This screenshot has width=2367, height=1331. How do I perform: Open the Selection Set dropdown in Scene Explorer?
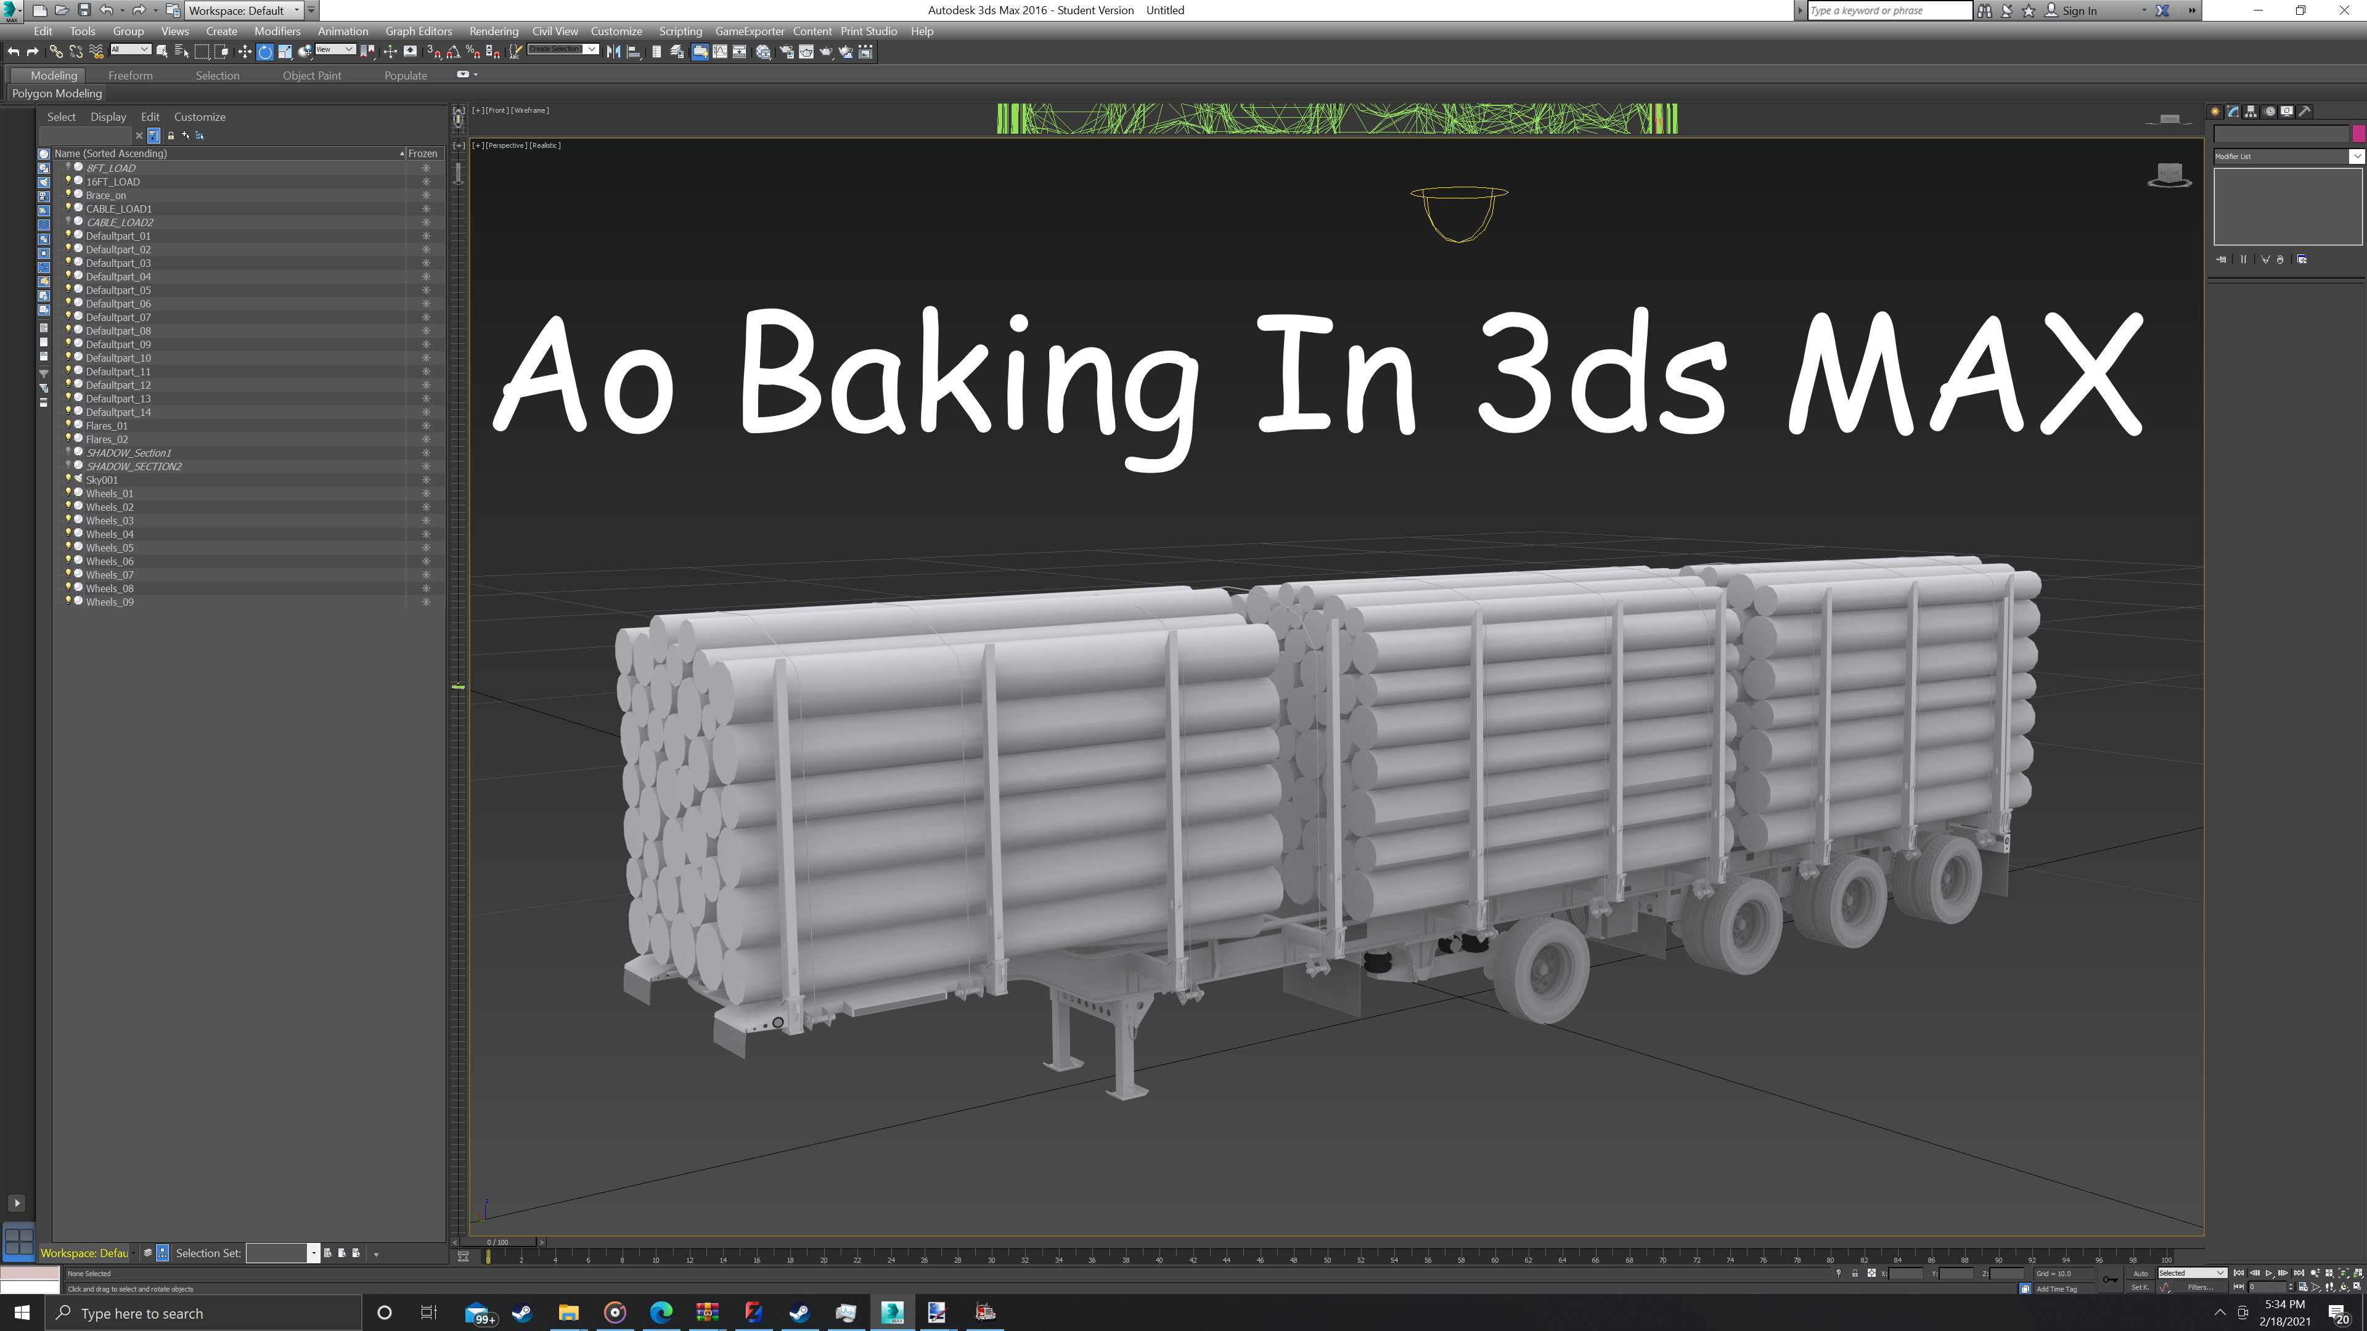pyautogui.click(x=313, y=1253)
